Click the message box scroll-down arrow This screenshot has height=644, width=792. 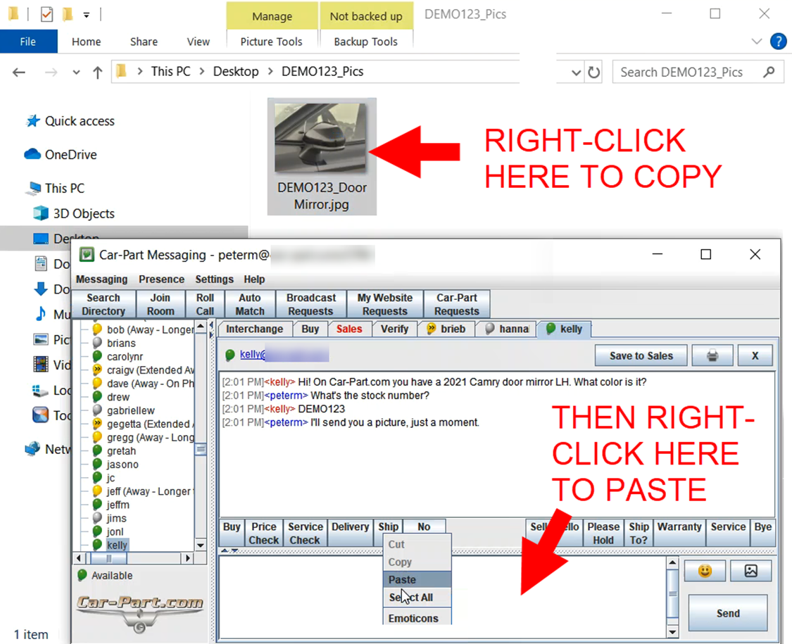(672, 632)
